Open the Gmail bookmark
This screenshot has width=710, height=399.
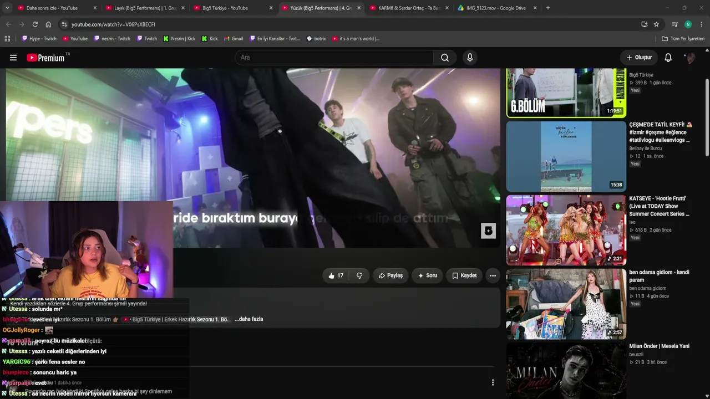click(x=234, y=39)
